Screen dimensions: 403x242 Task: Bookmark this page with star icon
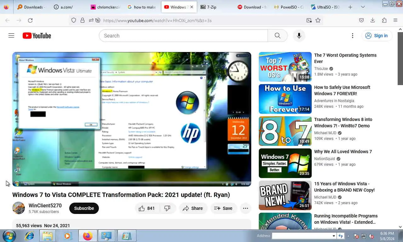pyautogui.click(x=318, y=20)
